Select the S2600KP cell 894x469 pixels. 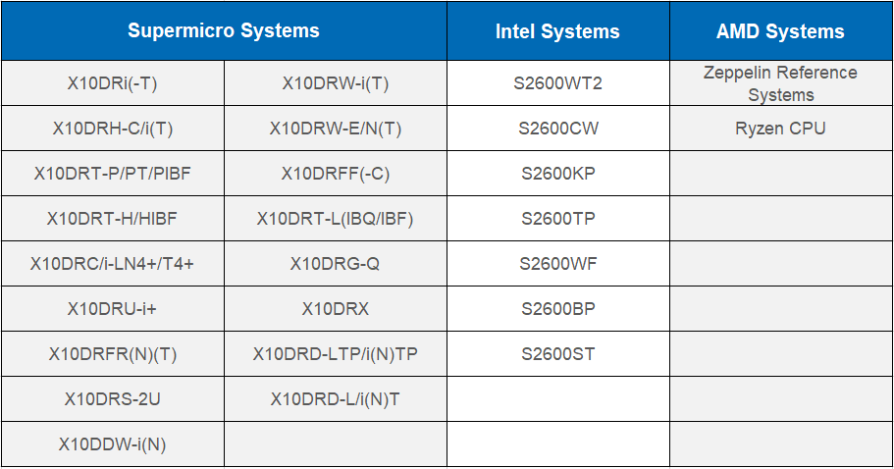tap(557, 174)
